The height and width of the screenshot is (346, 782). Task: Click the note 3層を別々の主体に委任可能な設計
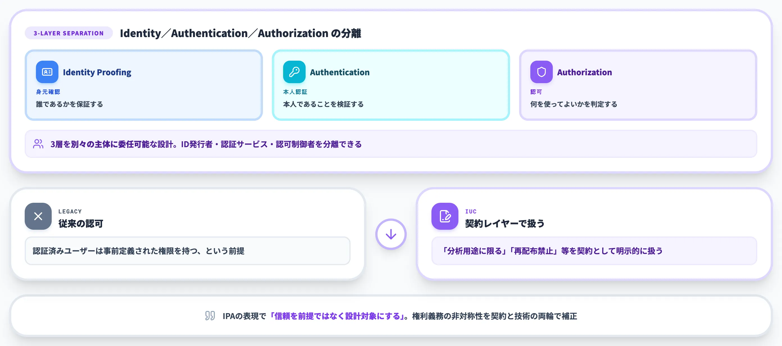[x=391, y=144]
